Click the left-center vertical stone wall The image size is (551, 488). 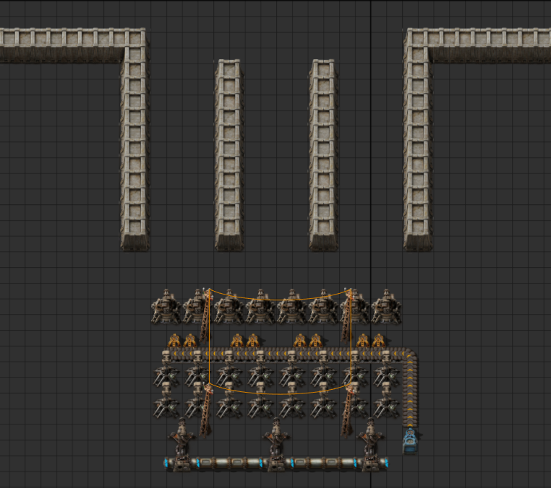pos(229,155)
